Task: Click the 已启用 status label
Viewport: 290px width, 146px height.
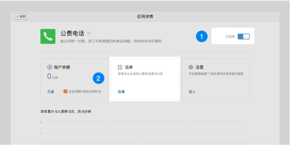Action: [230, 37]
